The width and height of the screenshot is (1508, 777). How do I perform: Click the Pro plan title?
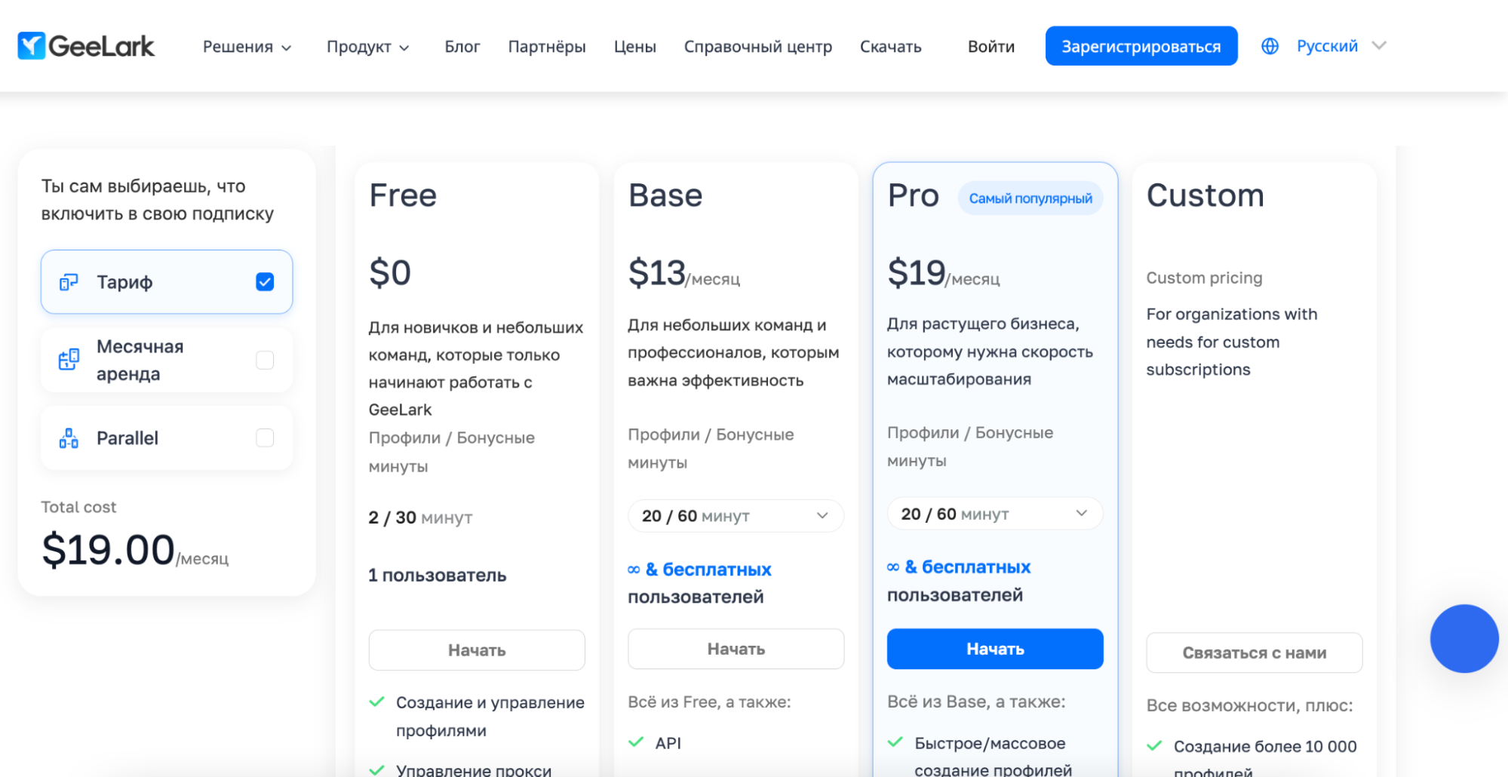[914, 195]
